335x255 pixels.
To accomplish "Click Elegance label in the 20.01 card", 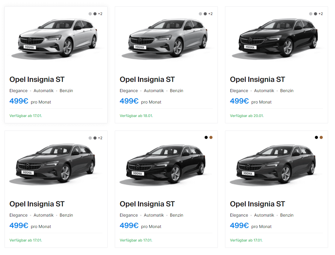I will click(239, 91).
